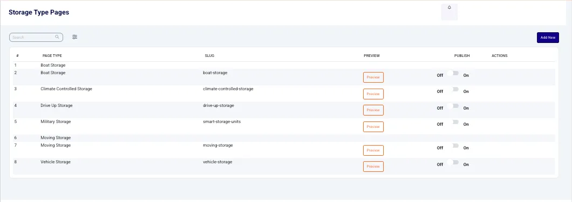The height and width of the screenshot is (202, 572).
Task: Open the filter settings icon
Action: [x=75, y=37]
